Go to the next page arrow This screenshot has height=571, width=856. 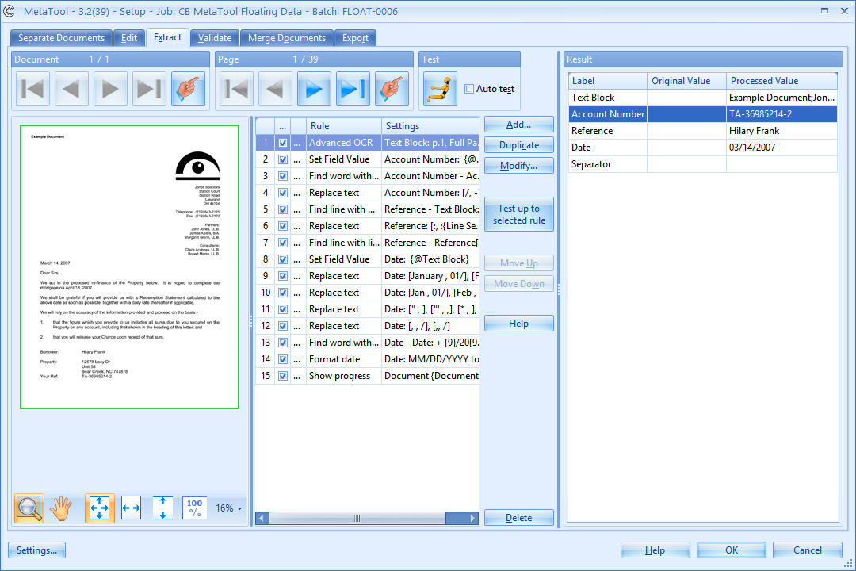click(x=314, y=90)
